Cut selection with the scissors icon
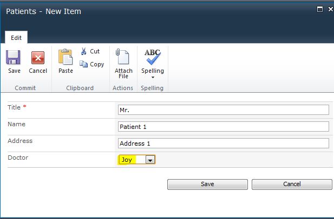 click(x=84, y=51)
